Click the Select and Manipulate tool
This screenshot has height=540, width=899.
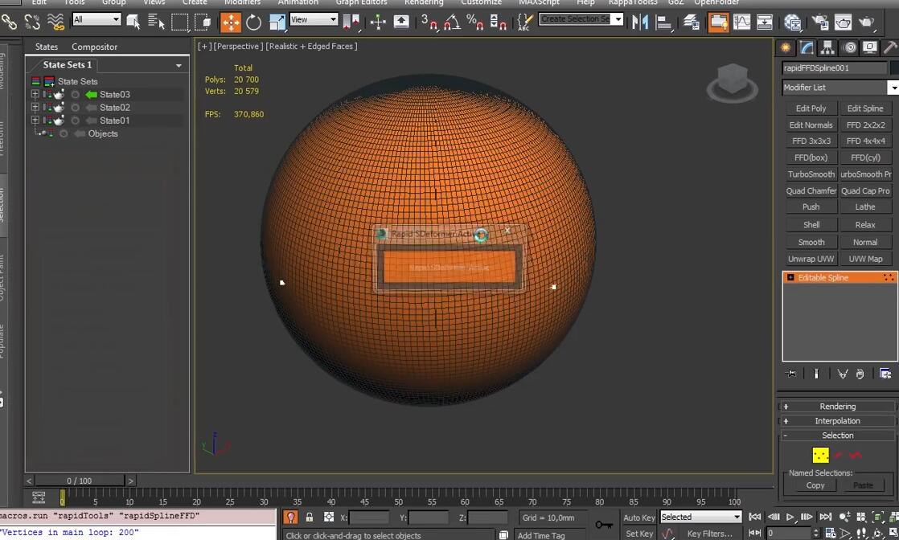click(378, 22)
